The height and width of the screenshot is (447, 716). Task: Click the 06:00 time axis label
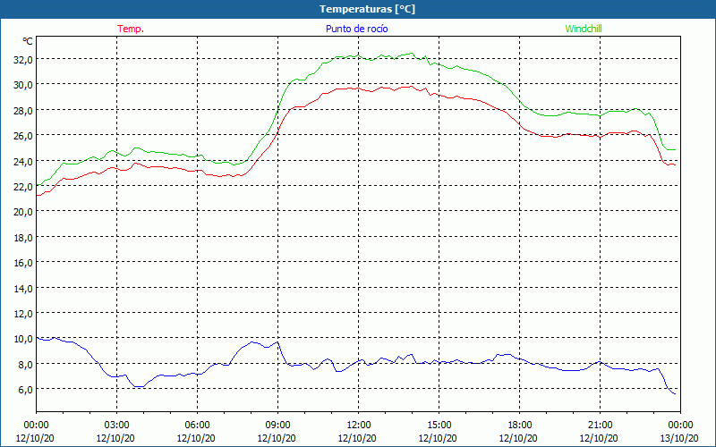197,426
